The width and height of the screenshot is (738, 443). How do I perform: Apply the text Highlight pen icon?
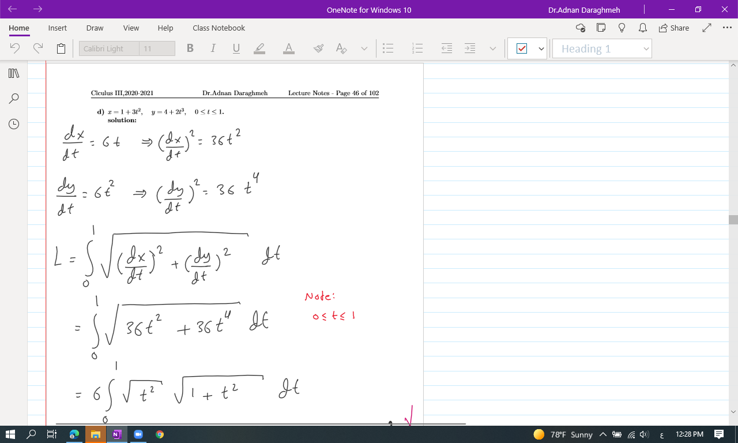pos(259,48)
